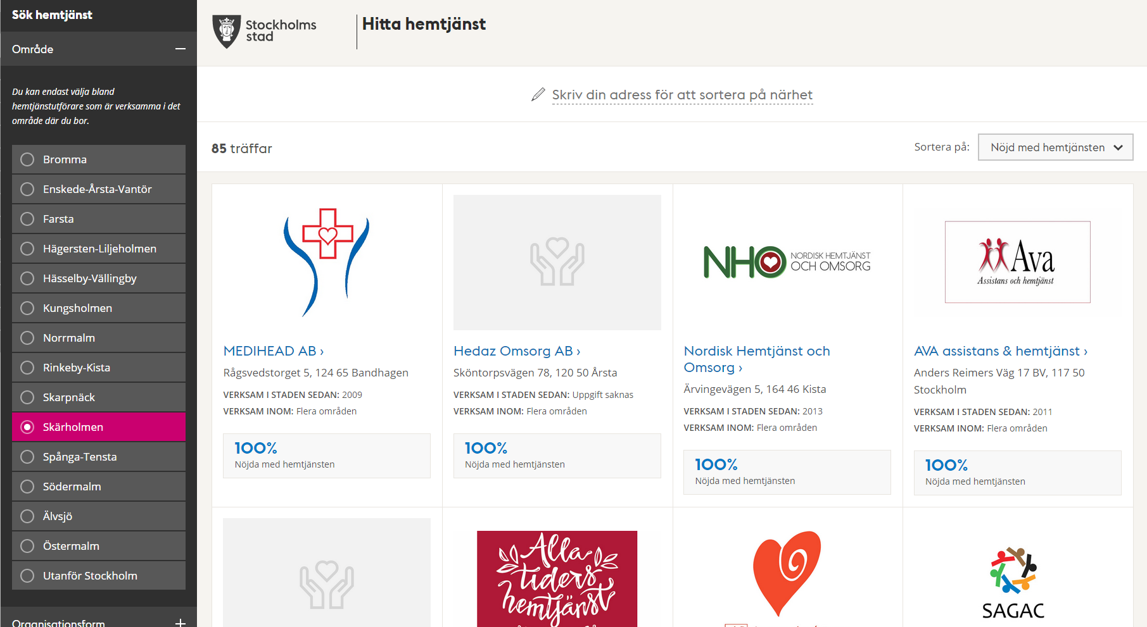Click the Alla tiders hemtjänst logo
Image resolution: width=1147 pixels, height=627 pixels.
point(557,579)
